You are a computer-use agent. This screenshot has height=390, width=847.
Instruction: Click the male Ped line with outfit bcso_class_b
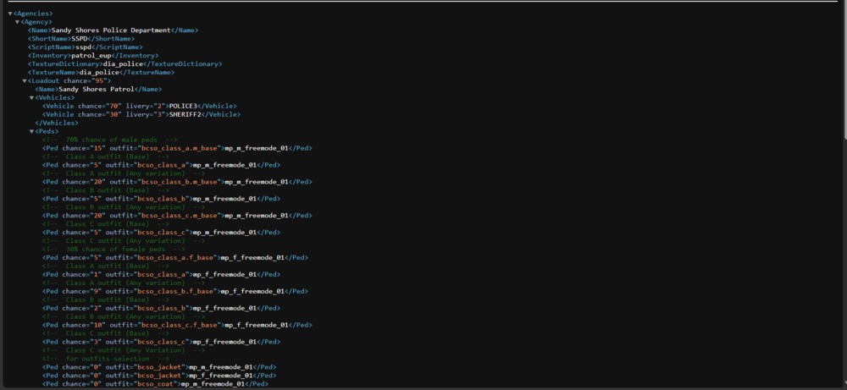pos(161,199)
